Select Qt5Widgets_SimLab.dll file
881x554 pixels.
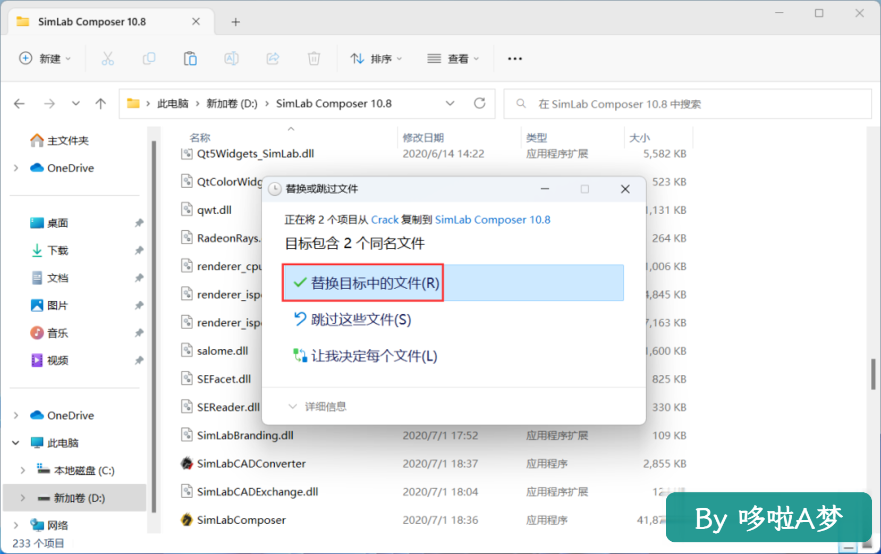(255, 154)
